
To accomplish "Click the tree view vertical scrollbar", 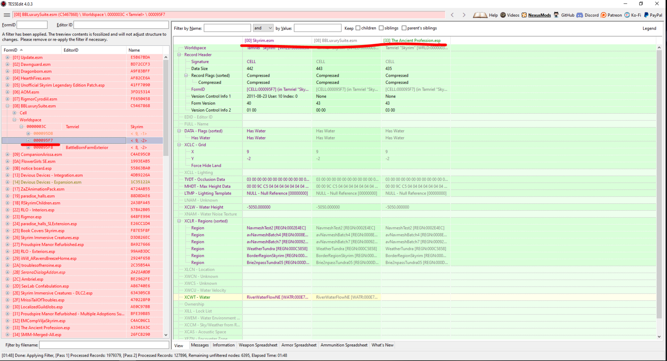I will [x=166, y=108].
